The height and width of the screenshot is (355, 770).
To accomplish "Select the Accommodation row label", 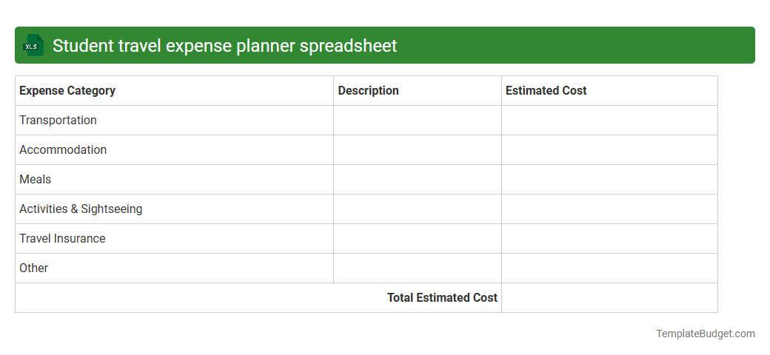I will 63,149.
